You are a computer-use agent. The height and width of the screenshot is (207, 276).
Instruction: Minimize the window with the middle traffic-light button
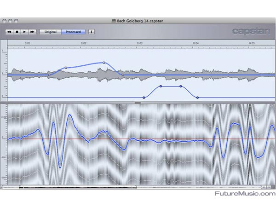(x=10, y=21)
